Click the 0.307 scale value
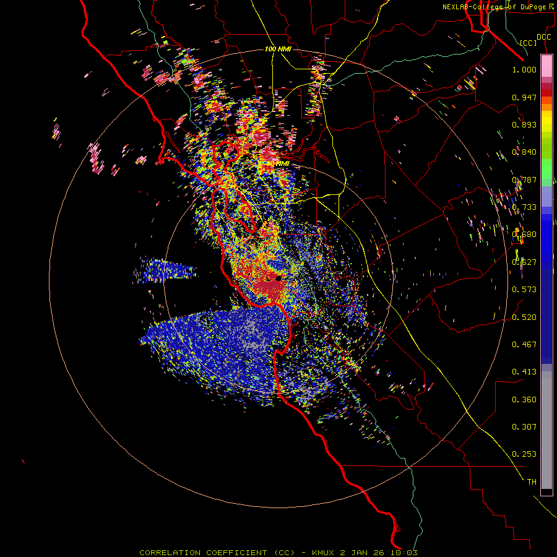The image size is (557, 557). coord(524,427)
